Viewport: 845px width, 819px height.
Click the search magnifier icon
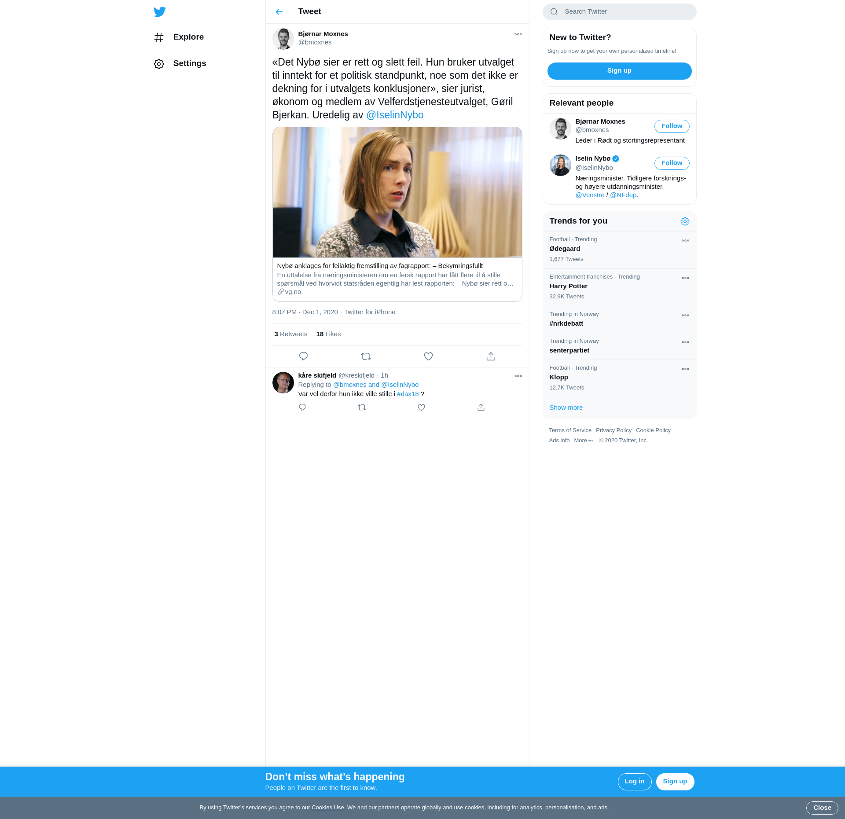pos(554,12)
